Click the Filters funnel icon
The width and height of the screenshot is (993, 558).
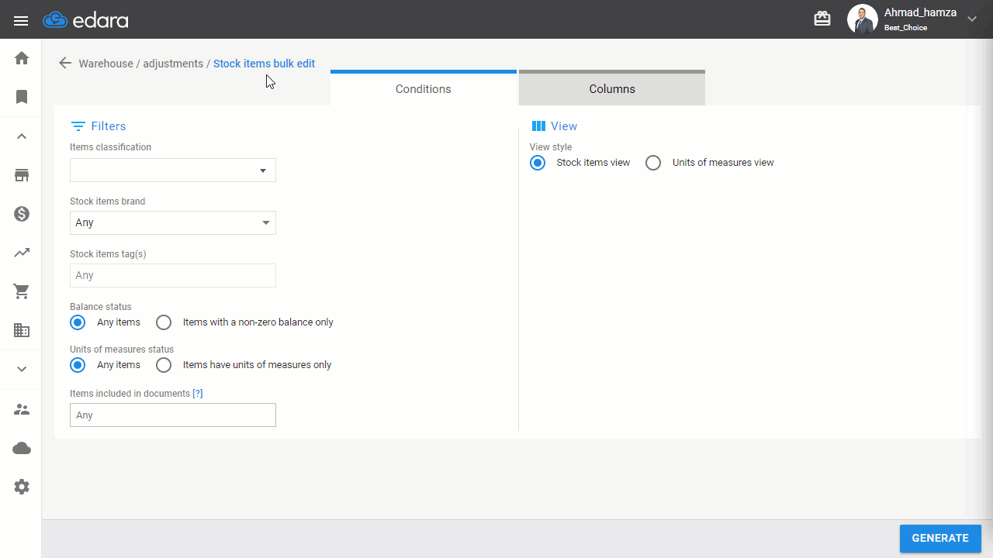click(78, 126)
